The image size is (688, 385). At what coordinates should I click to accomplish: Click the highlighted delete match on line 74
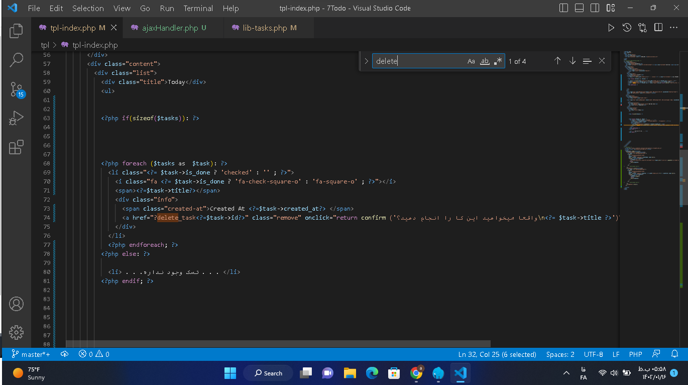168,218
